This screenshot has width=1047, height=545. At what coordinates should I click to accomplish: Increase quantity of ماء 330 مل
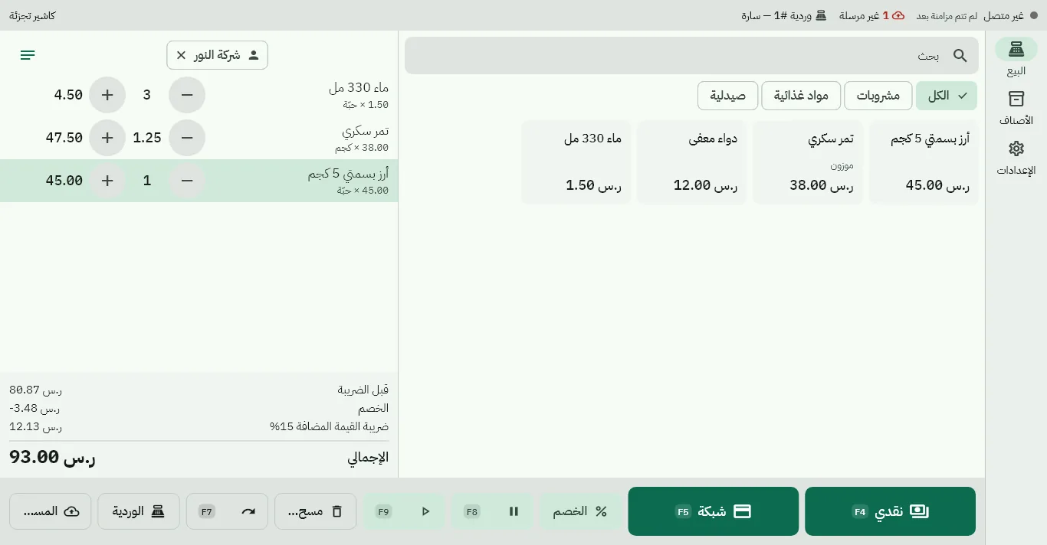point(107,95)
